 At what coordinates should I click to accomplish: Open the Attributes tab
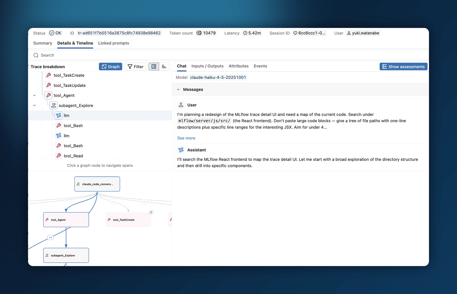(239, 66)
